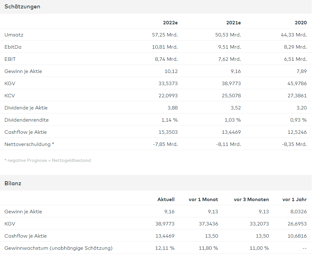This screenshot has width=313, height=256.
Task: Click the EbitDa row label
Action: (13, 47)
